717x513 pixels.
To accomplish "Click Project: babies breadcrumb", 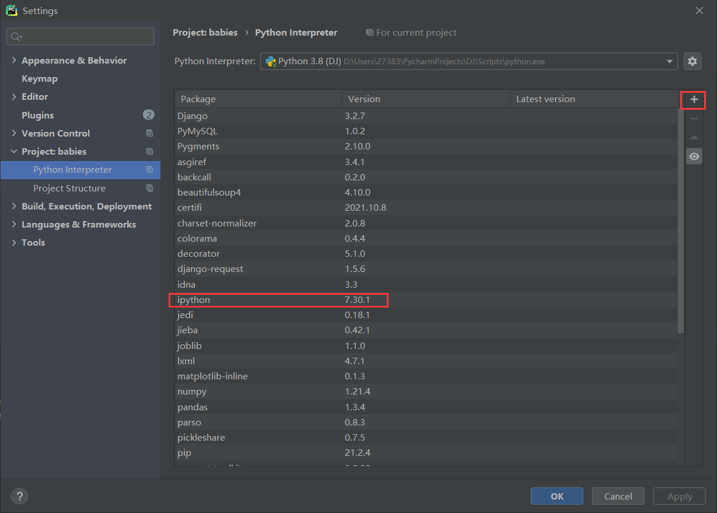I will click(x=205, y=33).
